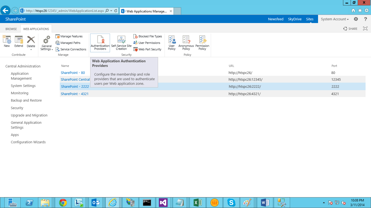The height and width of the screenshot is (208, 371).
Task: Open Application Management in the sidebar
Action: tap(21, 76)
